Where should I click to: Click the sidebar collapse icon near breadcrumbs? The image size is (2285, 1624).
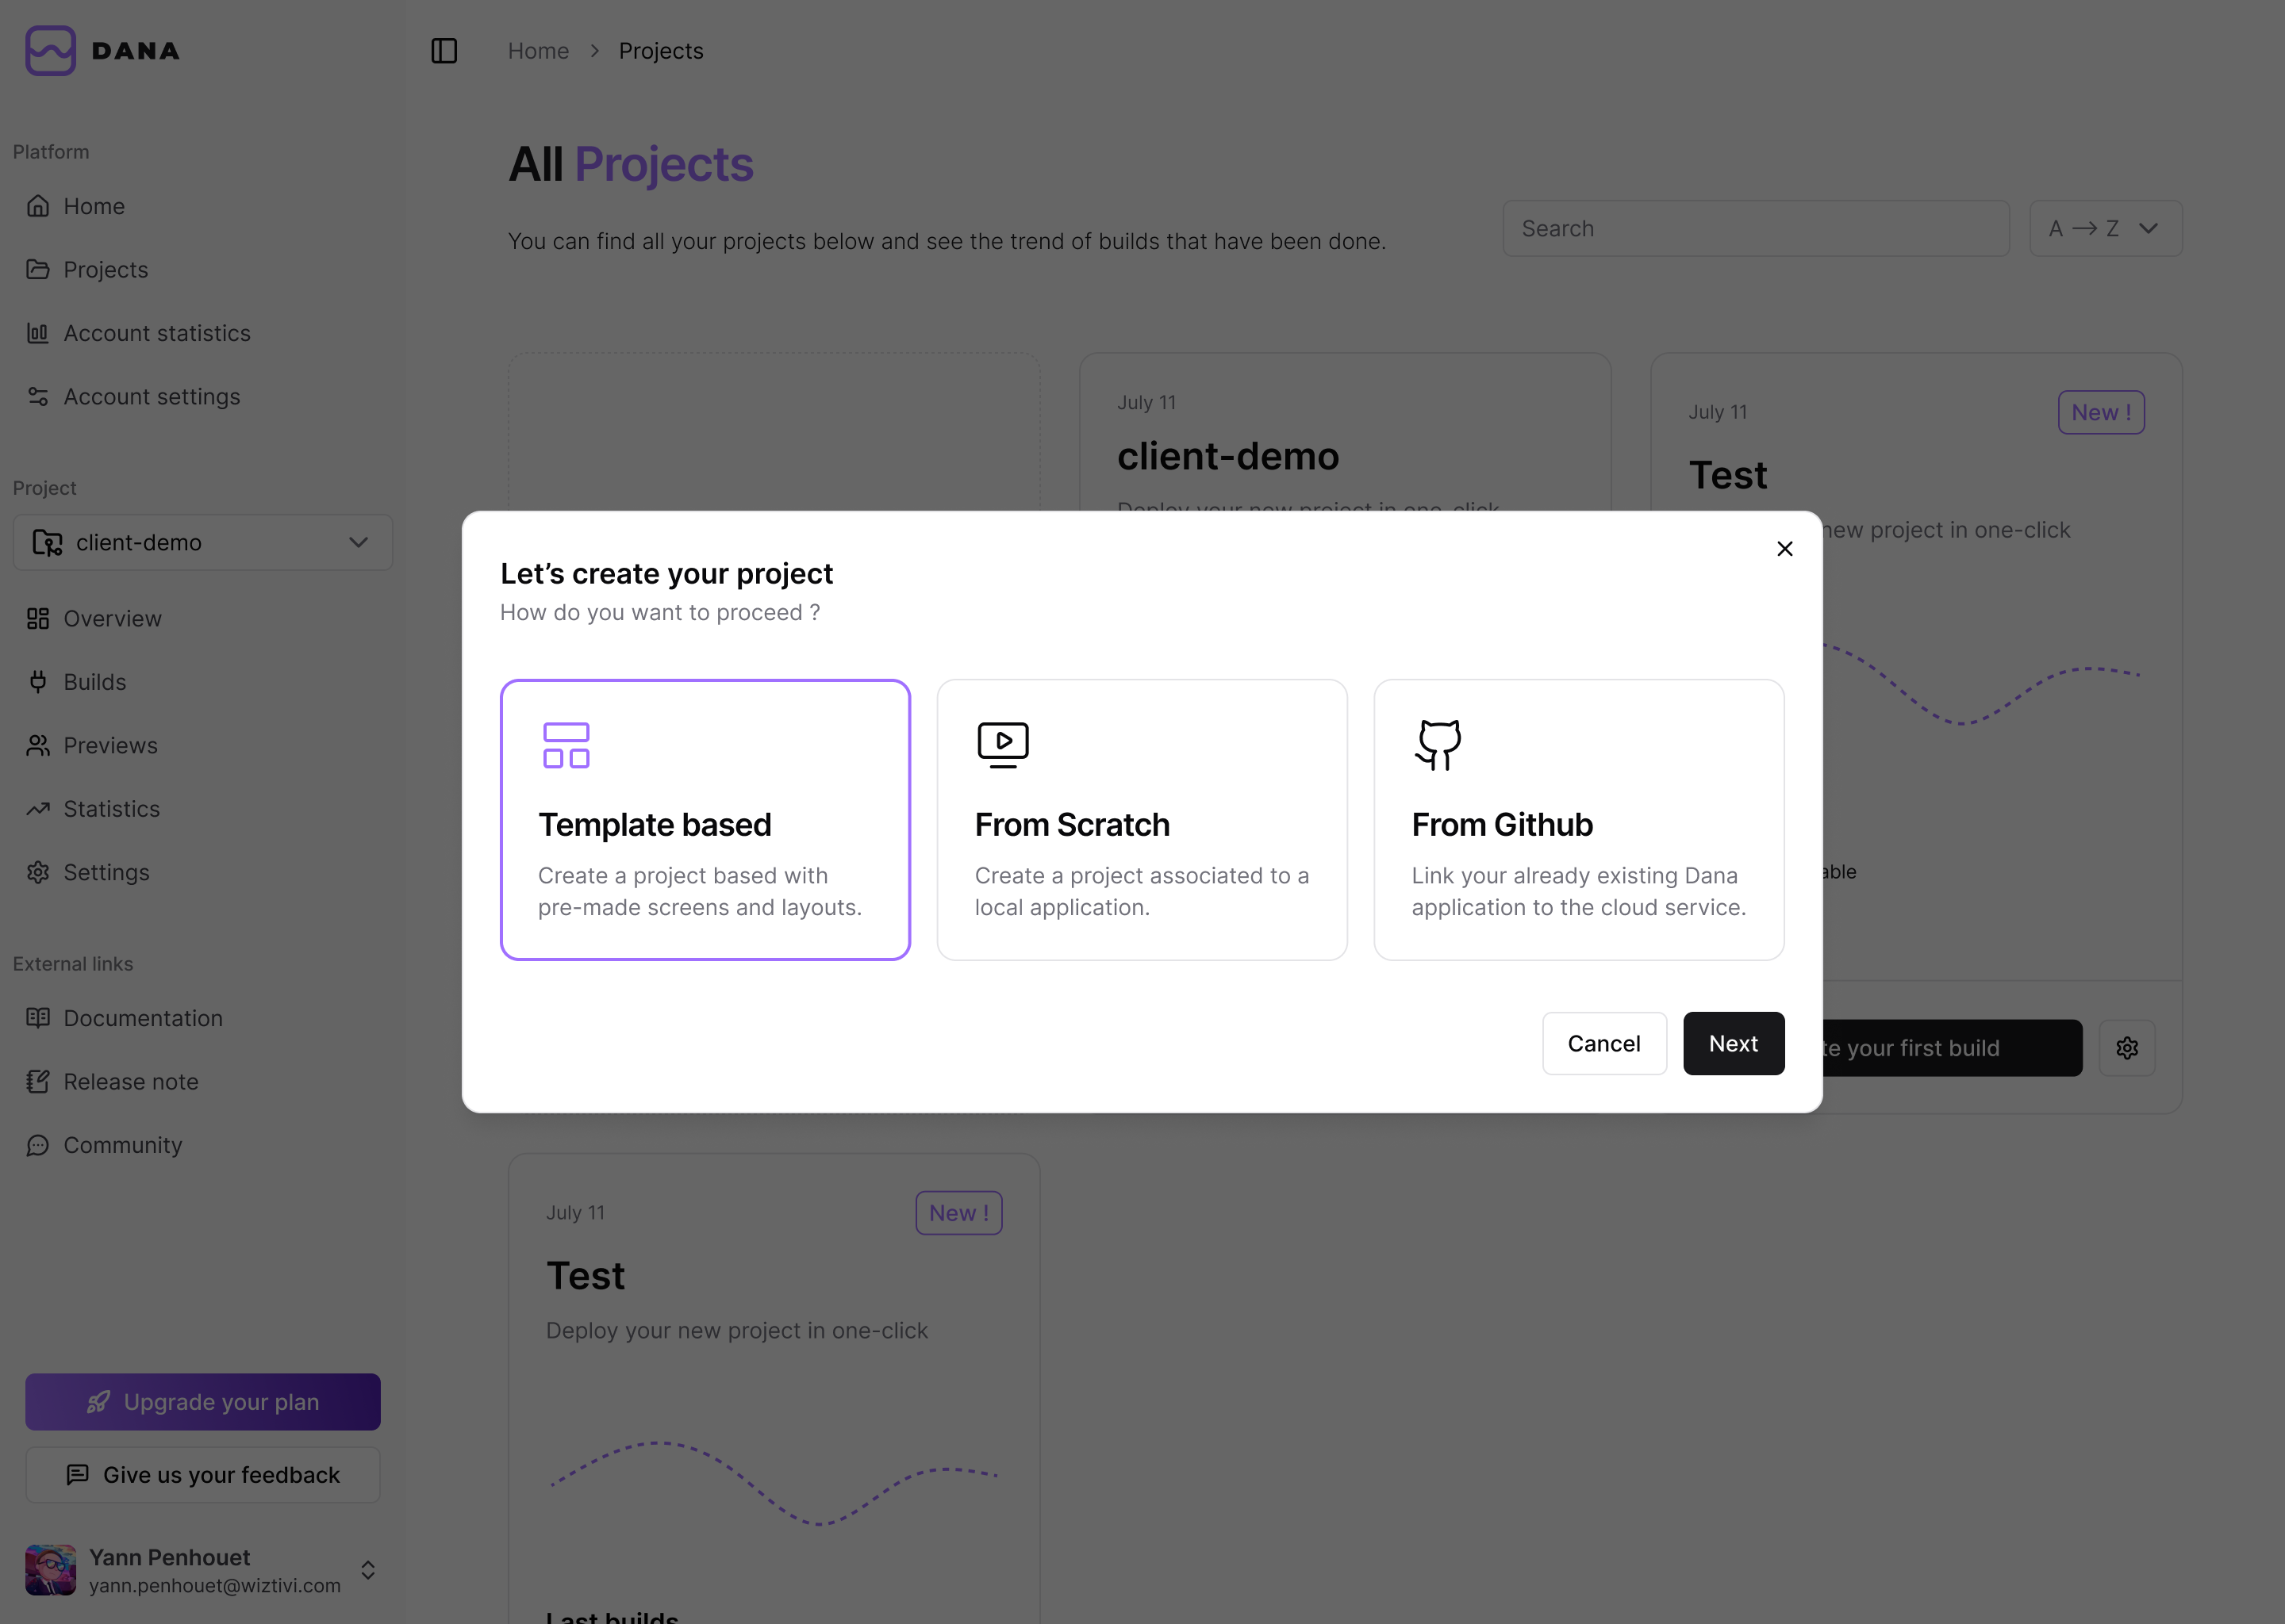pyautogui.click(x=444, y=50)
